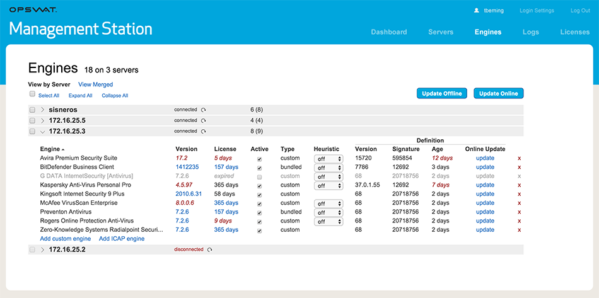Remove Zero-Knowledge Systems Radialpoint engine
The width and height of the screenshot is (599, 298).
(519, 230)
